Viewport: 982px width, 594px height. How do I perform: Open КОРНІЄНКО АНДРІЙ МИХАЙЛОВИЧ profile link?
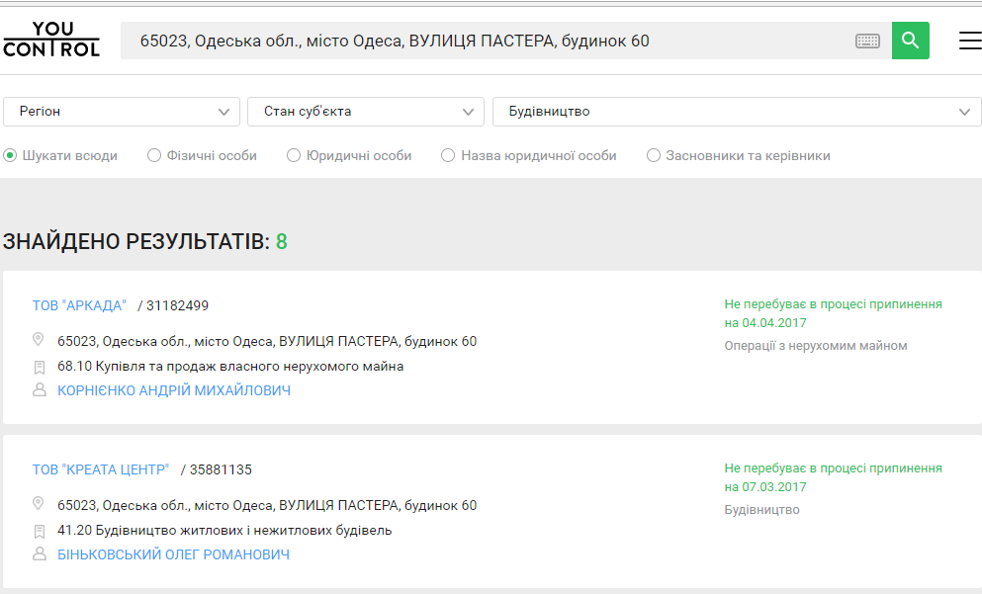click(174, 390)
